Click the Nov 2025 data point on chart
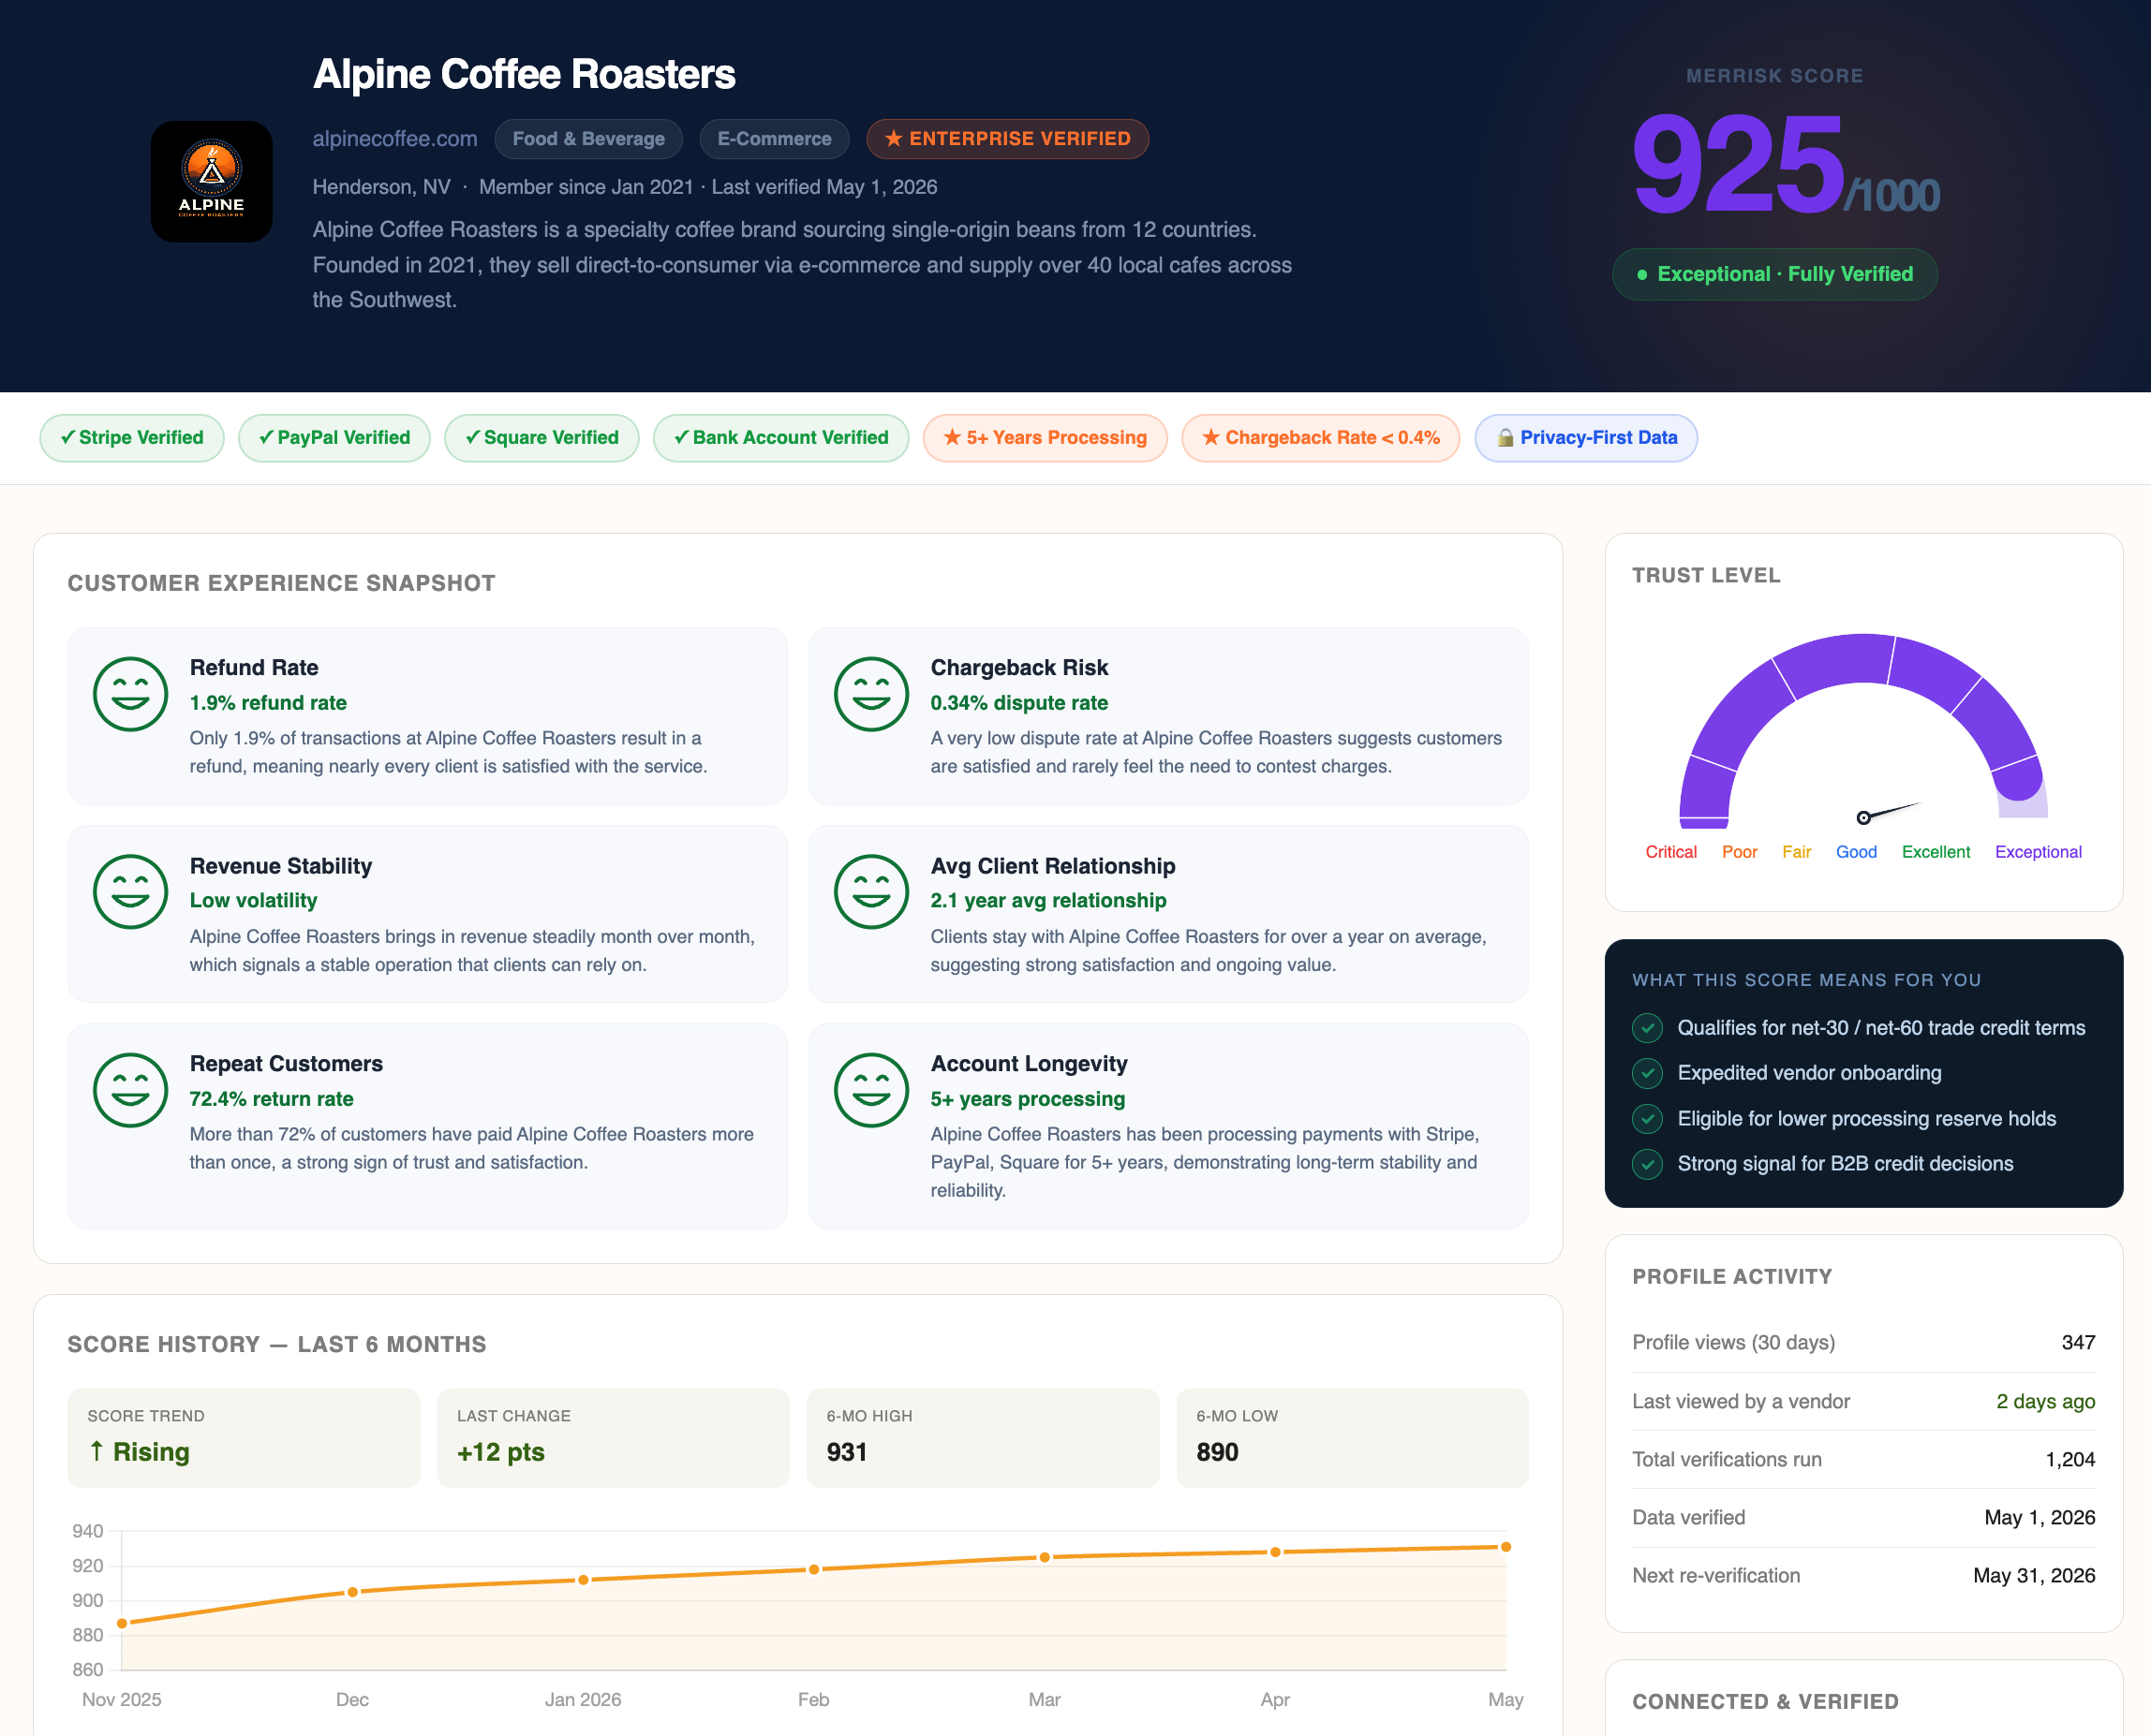The width and height of the screenshot is (2151, 1736). 122,1623
